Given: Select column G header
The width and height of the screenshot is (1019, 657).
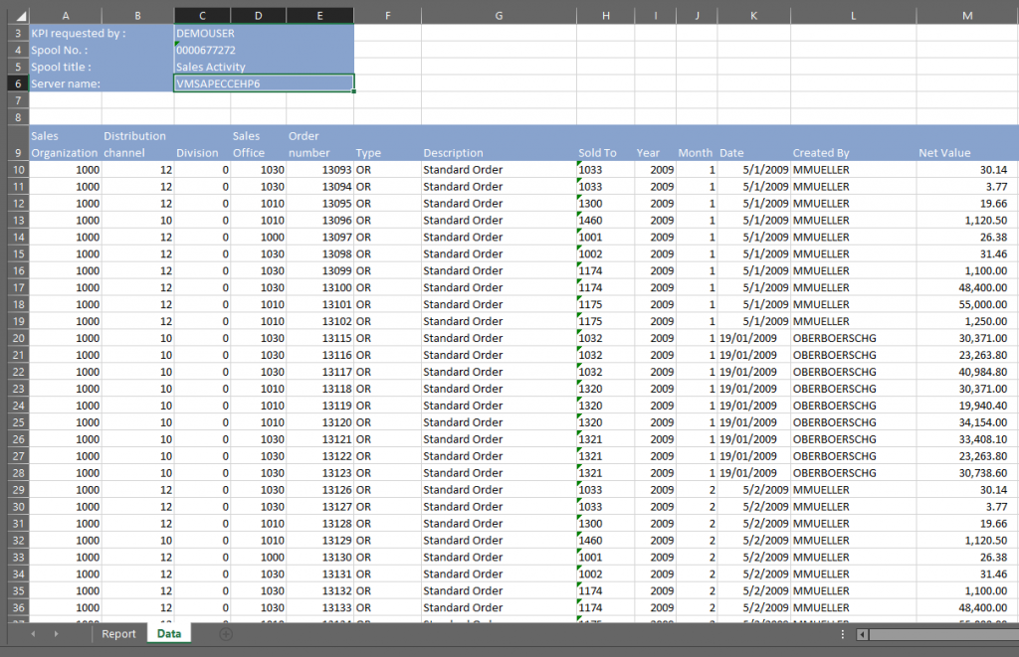Looking at the screenshot, I should (x=499, y=16).
